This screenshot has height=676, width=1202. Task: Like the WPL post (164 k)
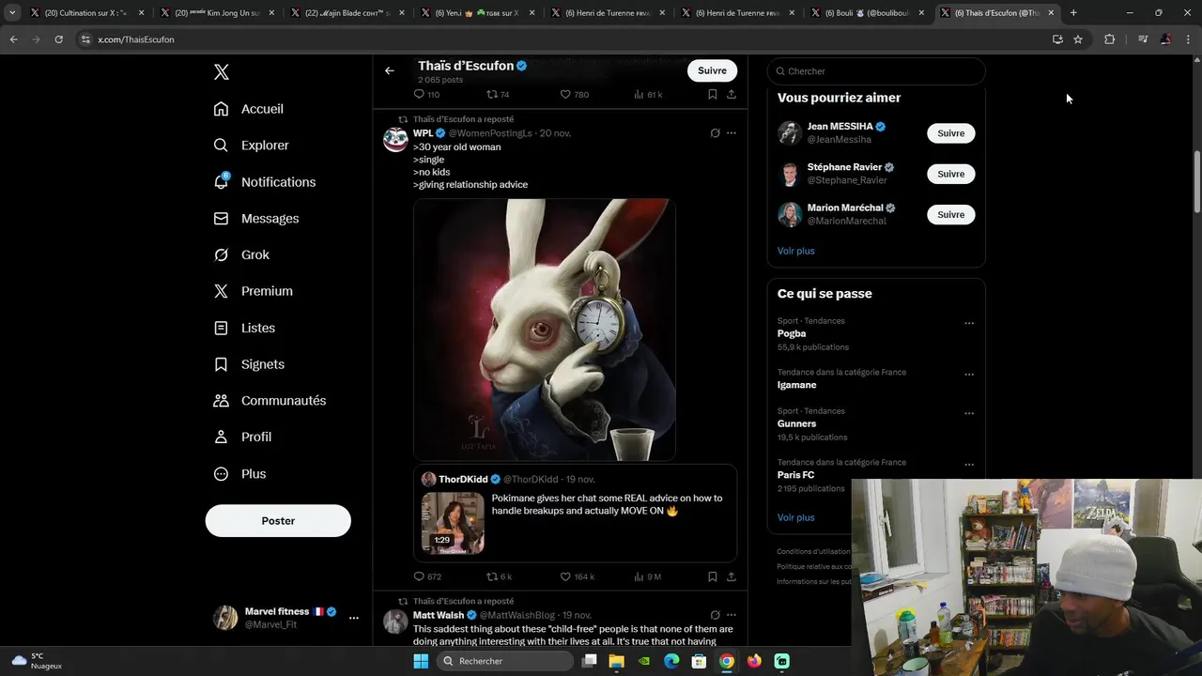[x=578, y=576]
